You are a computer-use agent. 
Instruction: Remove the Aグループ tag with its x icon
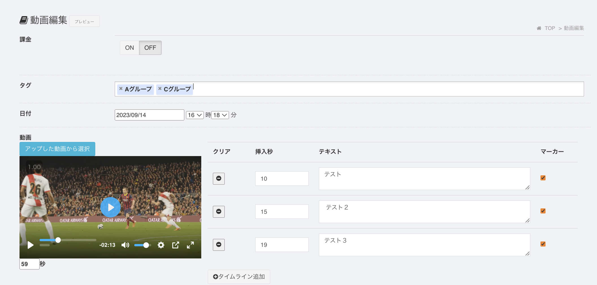(x=121, y=88)
